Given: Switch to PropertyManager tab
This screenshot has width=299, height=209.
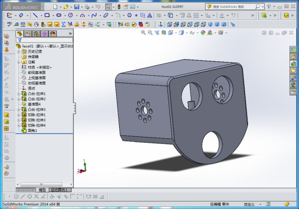Looking at the screenshot, I should (28, 34).
